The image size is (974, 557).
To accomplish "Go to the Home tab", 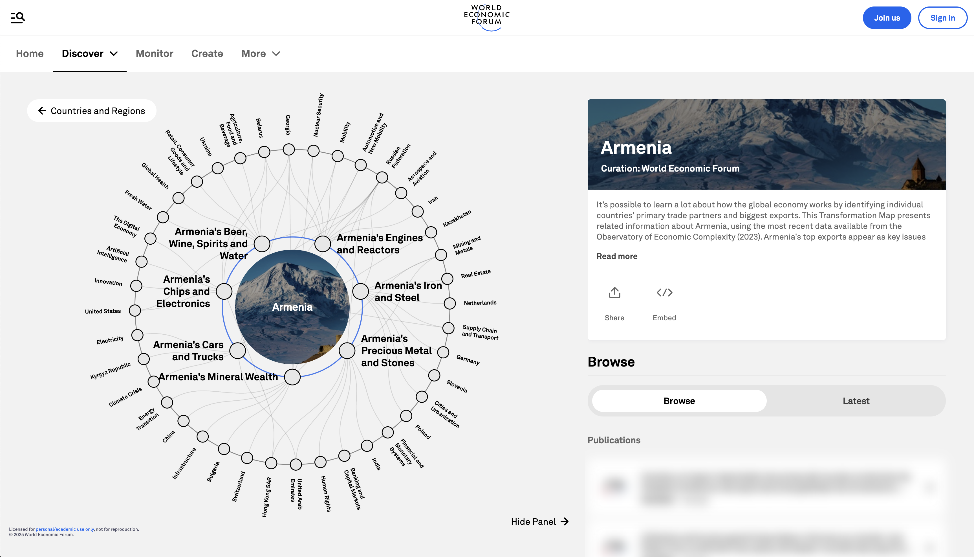I will (x=30, y=54).
